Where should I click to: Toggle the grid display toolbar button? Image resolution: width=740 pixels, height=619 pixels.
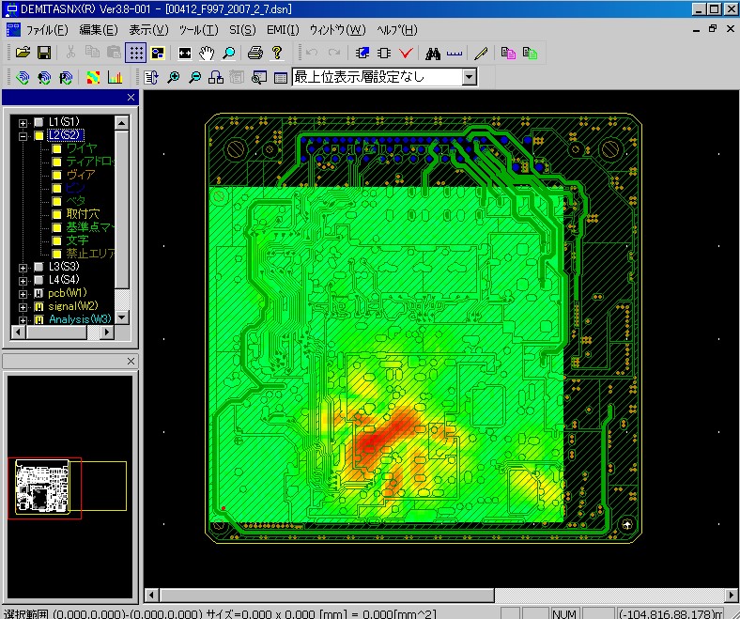point(135,53)
